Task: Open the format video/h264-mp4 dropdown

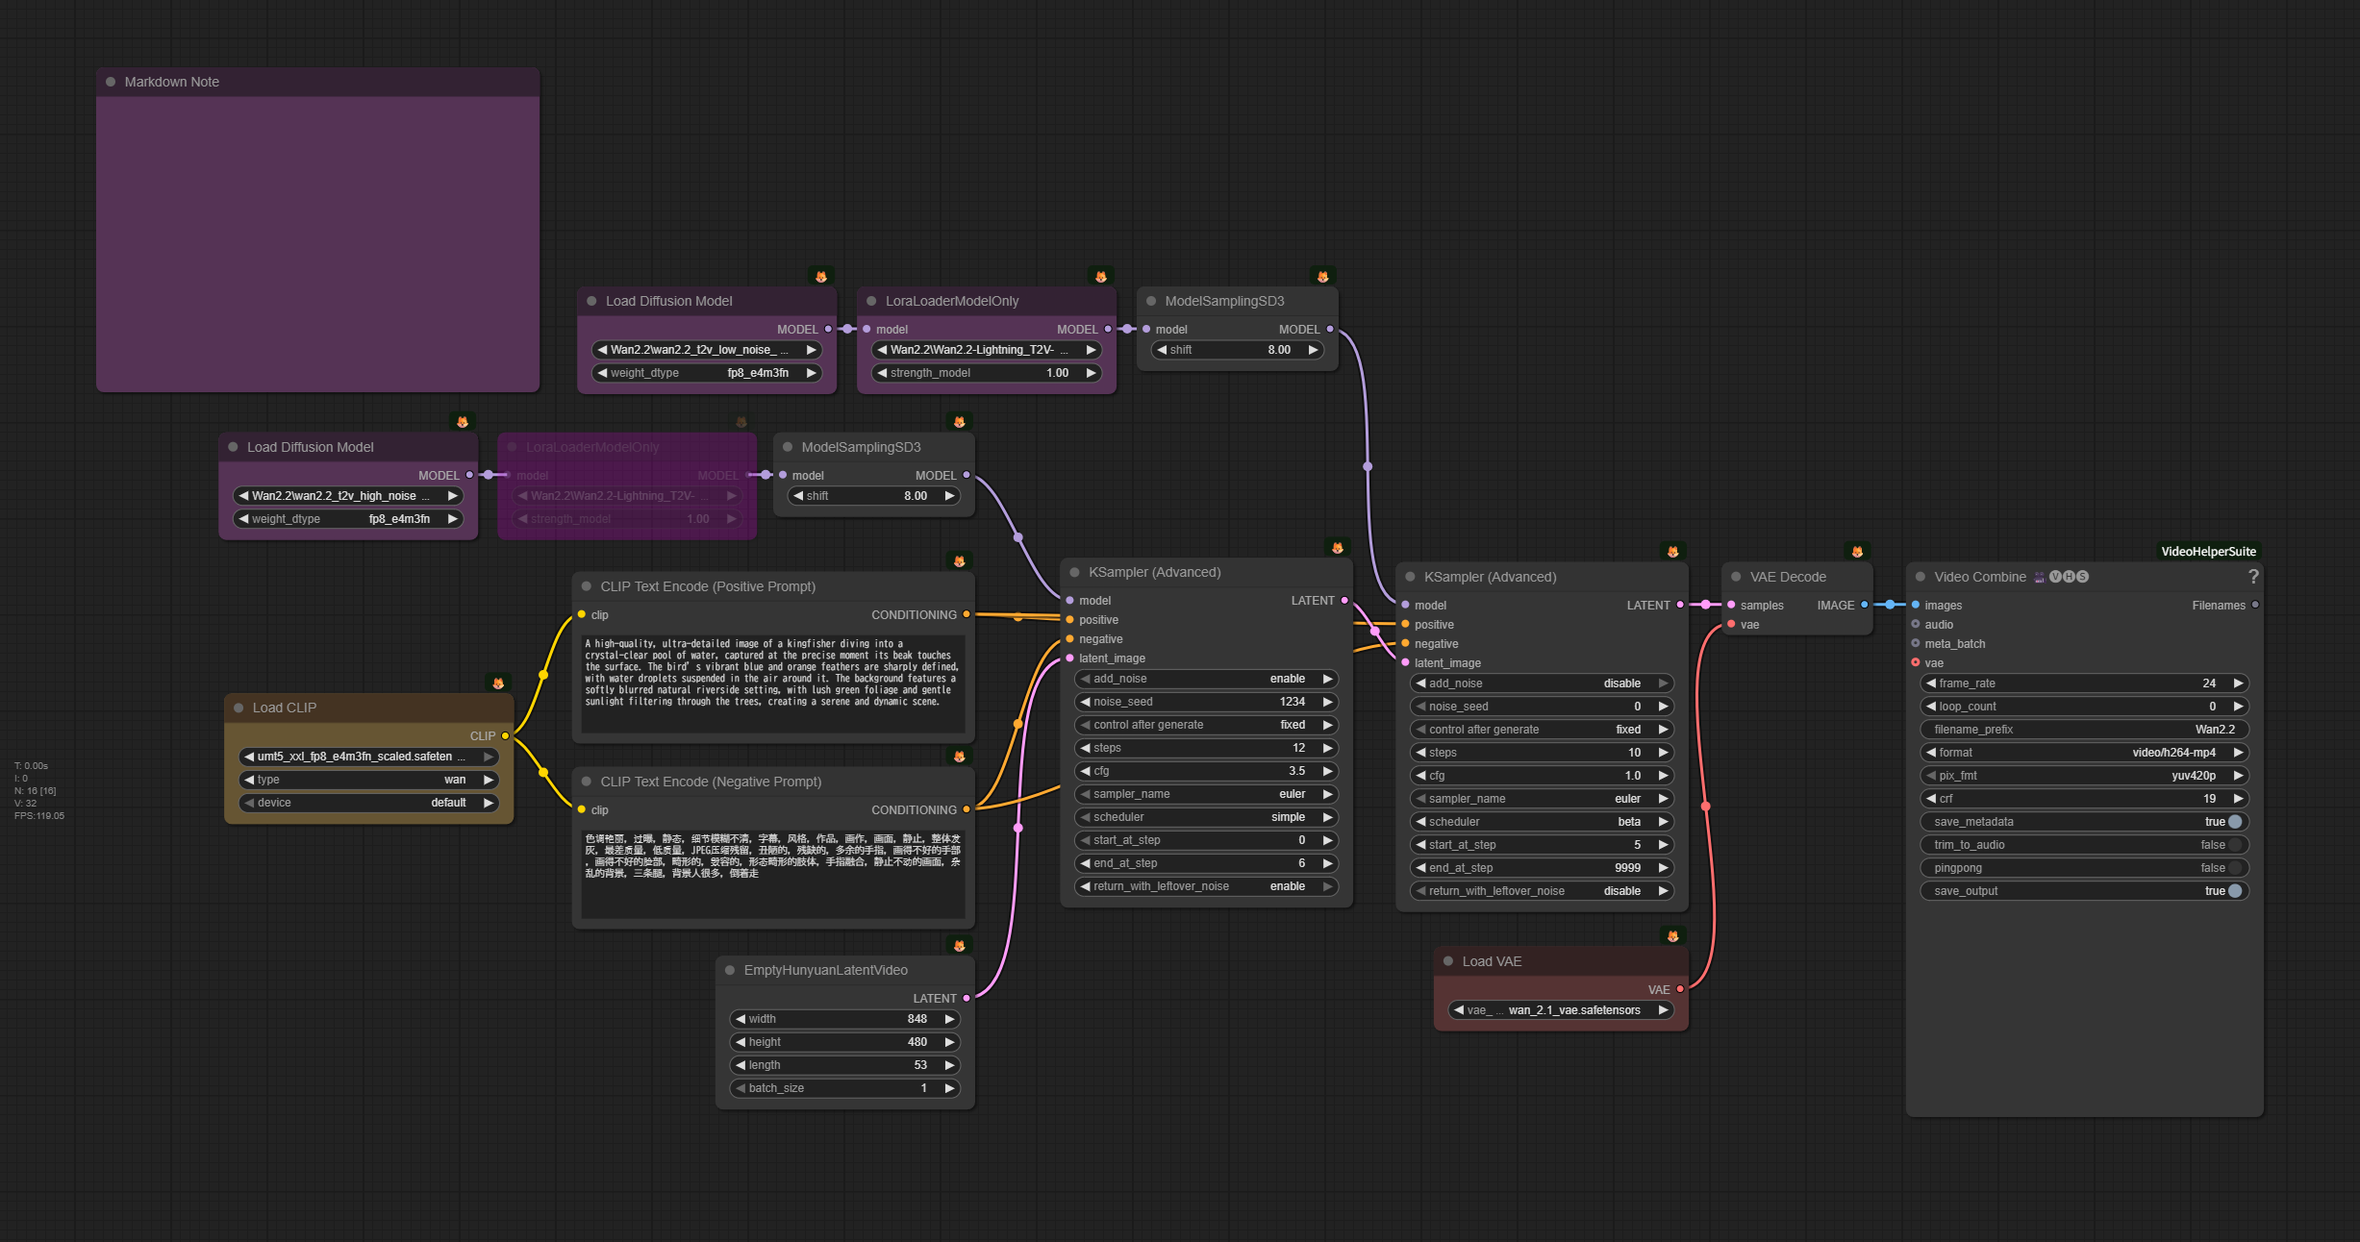Action: [2083, 753]
